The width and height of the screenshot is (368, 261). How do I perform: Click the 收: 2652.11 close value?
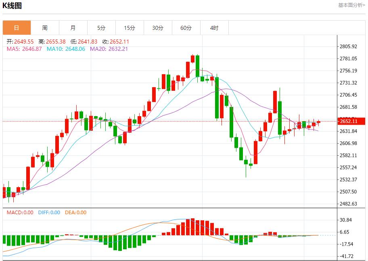(116, 42)
